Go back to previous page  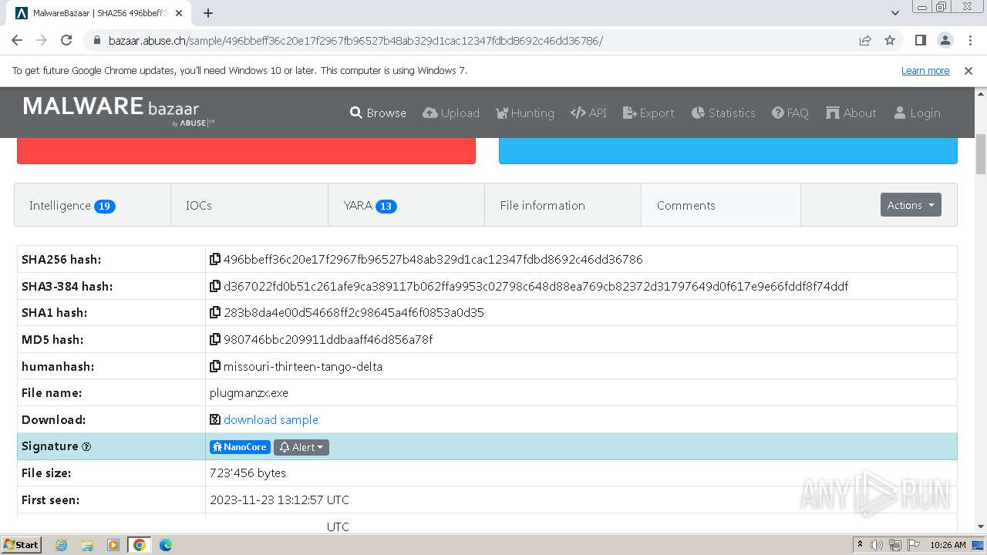17,40
